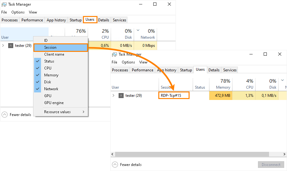
Task: Expand tester user row in front window
Action: click(x=114, y=96)
